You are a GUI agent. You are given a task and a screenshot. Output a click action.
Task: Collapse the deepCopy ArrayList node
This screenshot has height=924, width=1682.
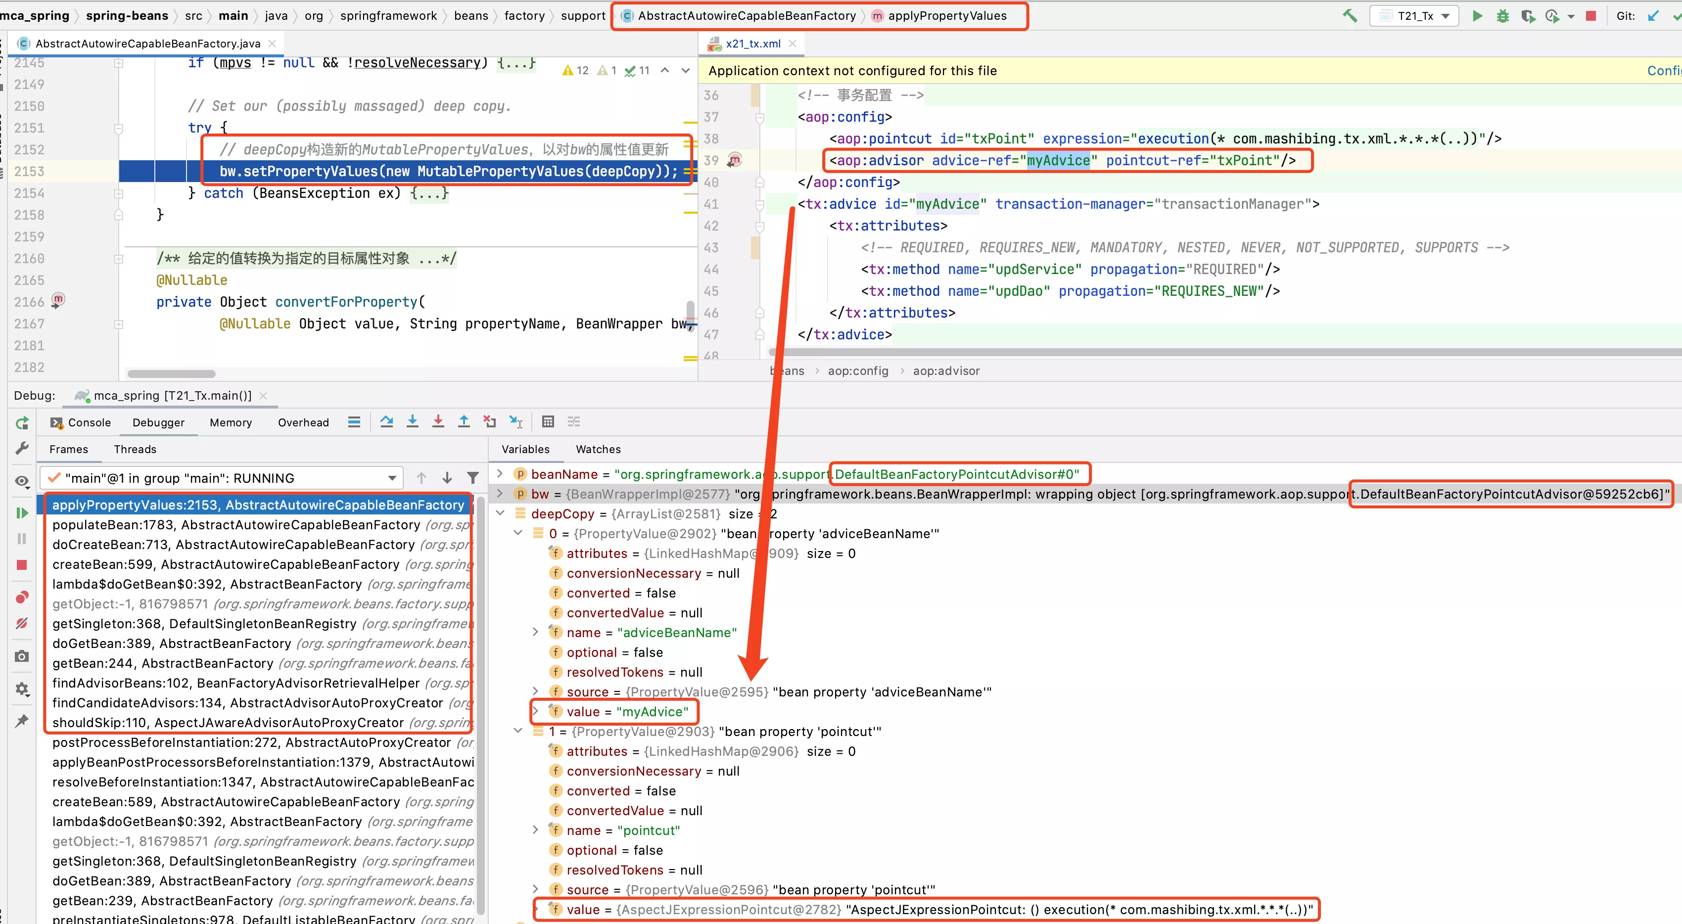click(x=500, y=513)
